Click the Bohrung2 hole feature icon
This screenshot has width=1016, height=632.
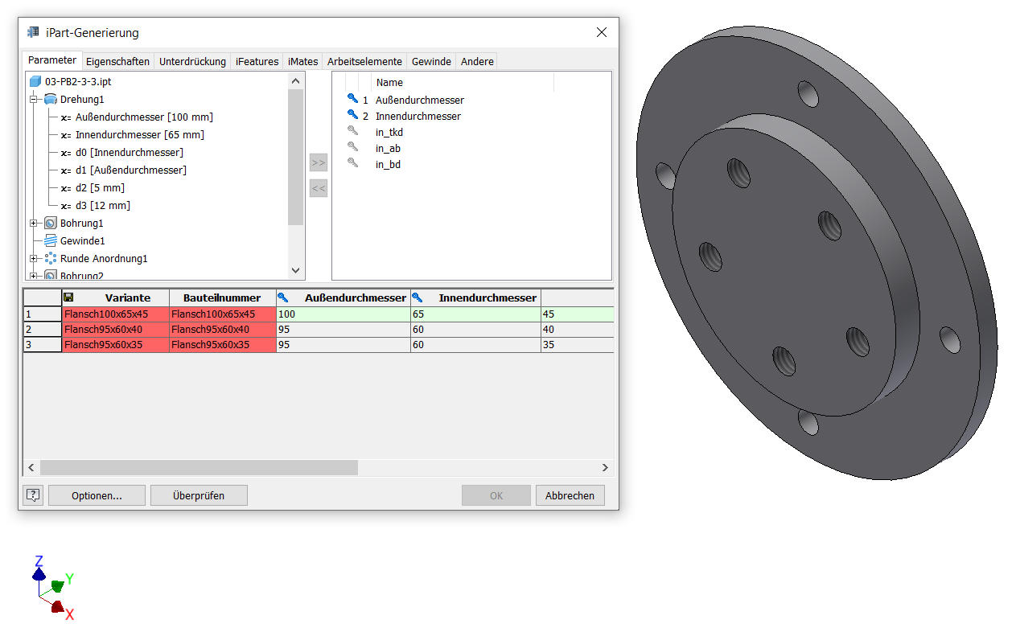point(50,275)
